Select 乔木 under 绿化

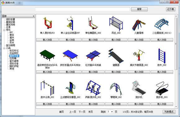tap(12, 43)
